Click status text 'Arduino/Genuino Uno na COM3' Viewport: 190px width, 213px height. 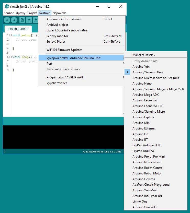coord(102,152)
